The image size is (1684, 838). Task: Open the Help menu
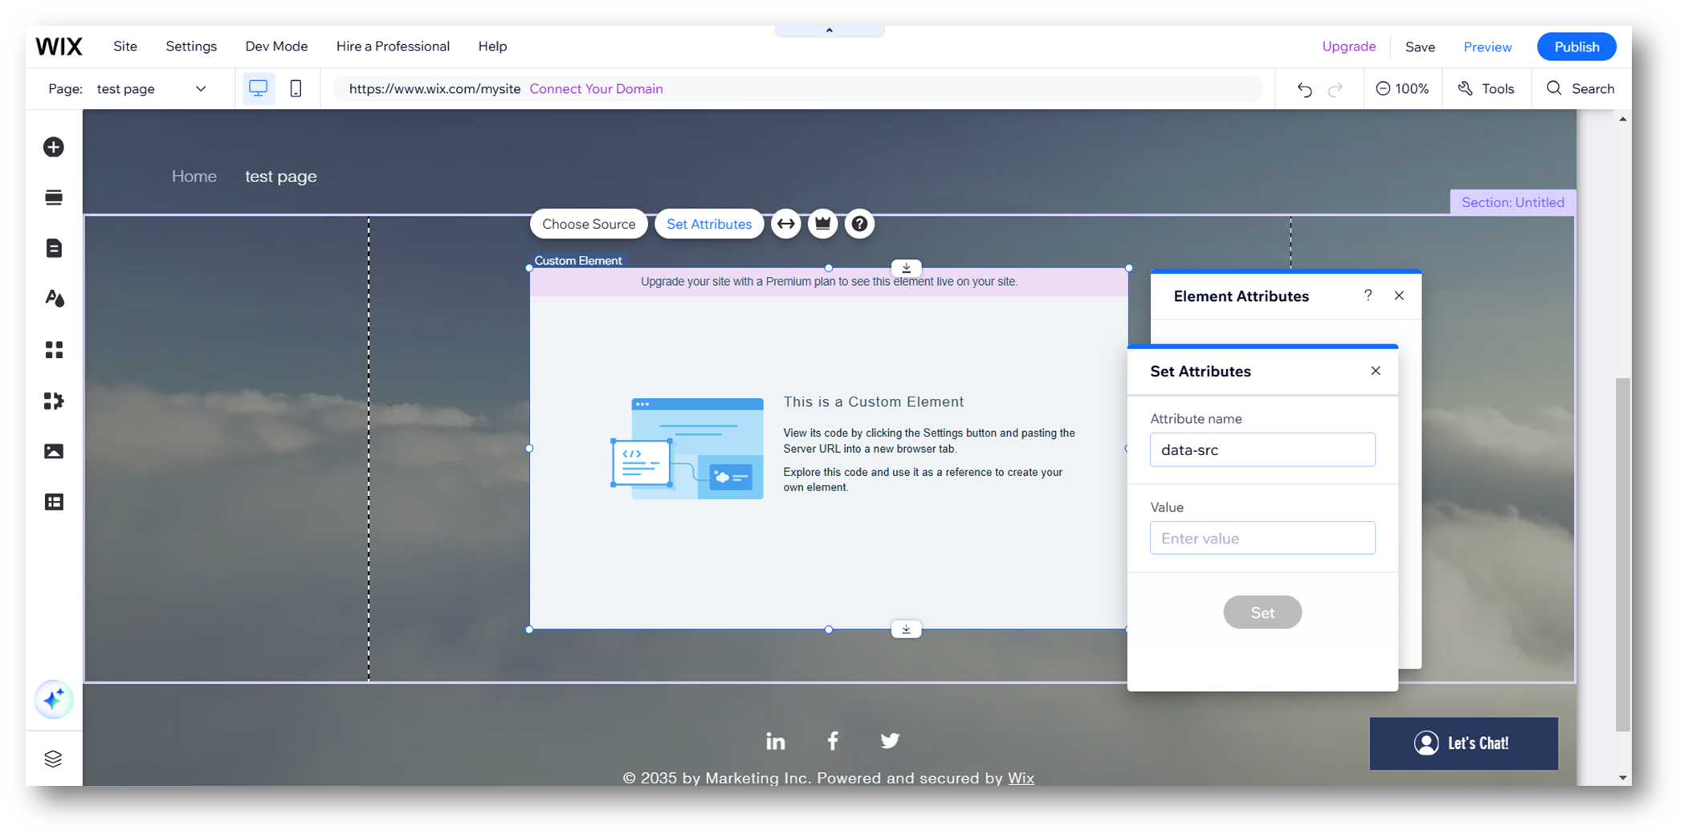(x=492, y=46)
